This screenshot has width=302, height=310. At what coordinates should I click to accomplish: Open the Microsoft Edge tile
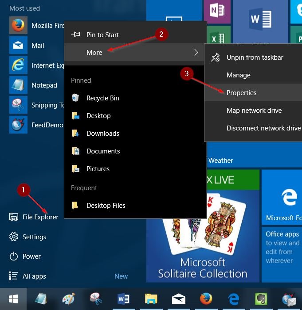coord(282,197)
